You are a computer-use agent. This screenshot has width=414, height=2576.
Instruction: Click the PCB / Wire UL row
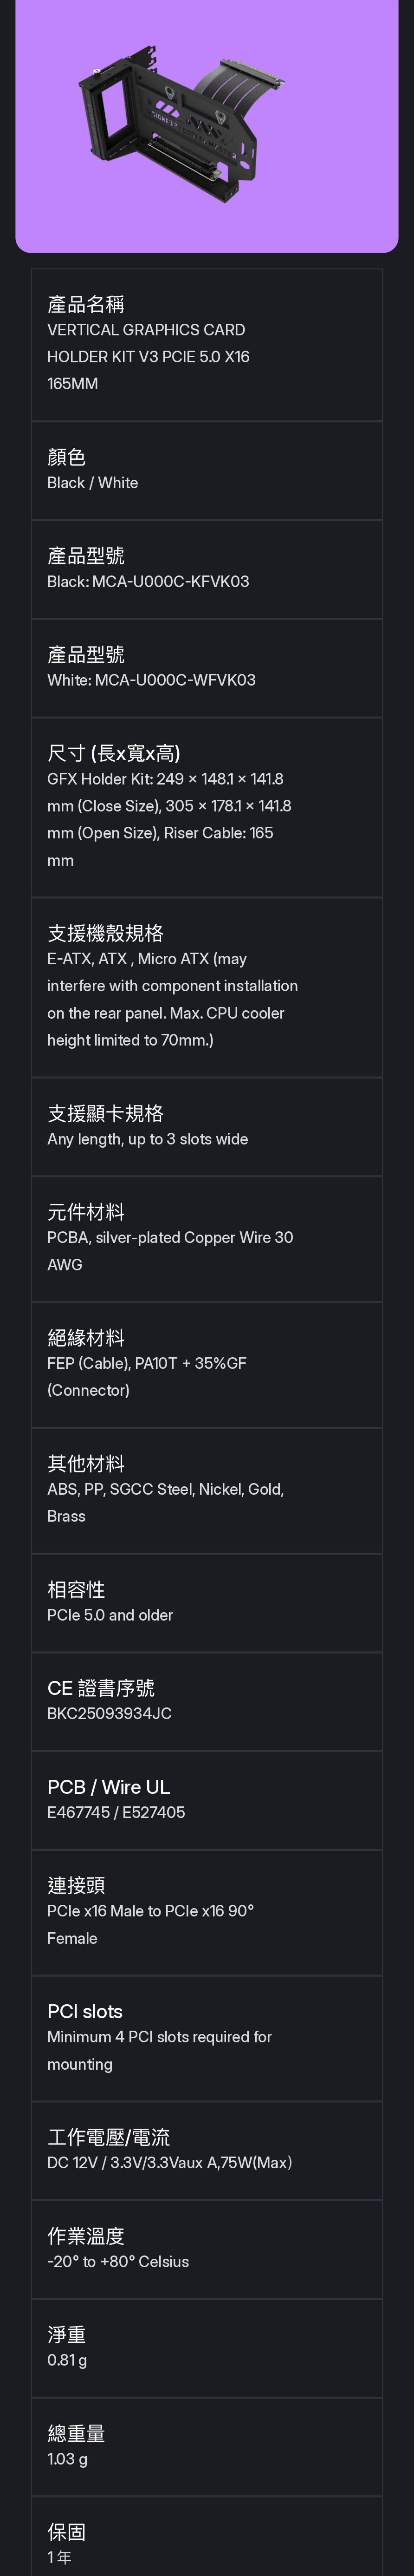point(206,1800)
